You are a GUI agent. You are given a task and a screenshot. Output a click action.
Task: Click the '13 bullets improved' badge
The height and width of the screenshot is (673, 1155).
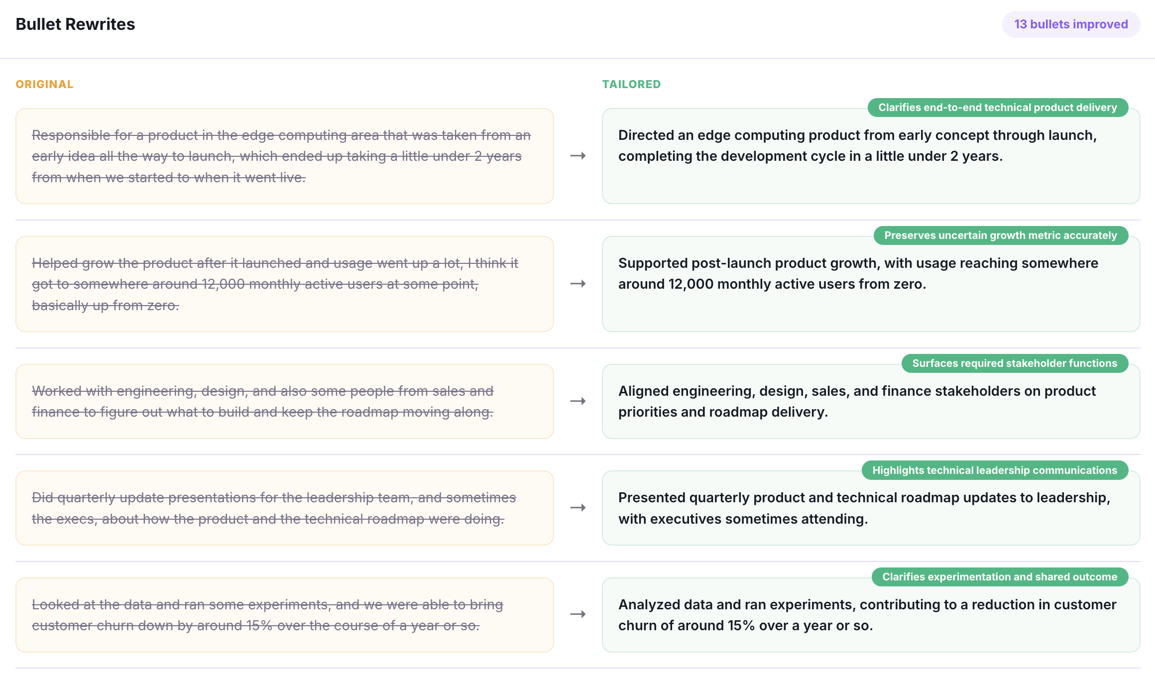pyautogui.click(x=1071, y=24)
